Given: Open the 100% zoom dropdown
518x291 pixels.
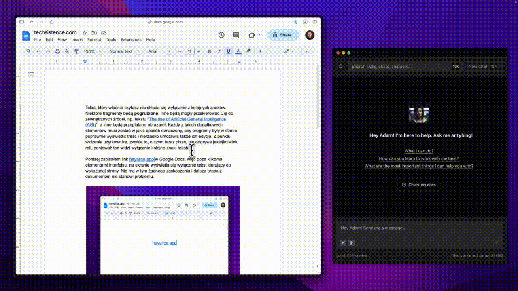Looking at the screenshot, I should [92, 51].
